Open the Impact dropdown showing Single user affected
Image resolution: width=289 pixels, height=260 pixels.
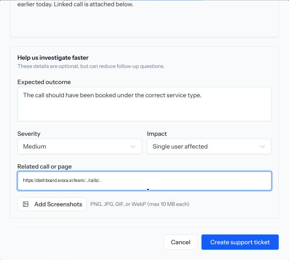coord(209,147)
